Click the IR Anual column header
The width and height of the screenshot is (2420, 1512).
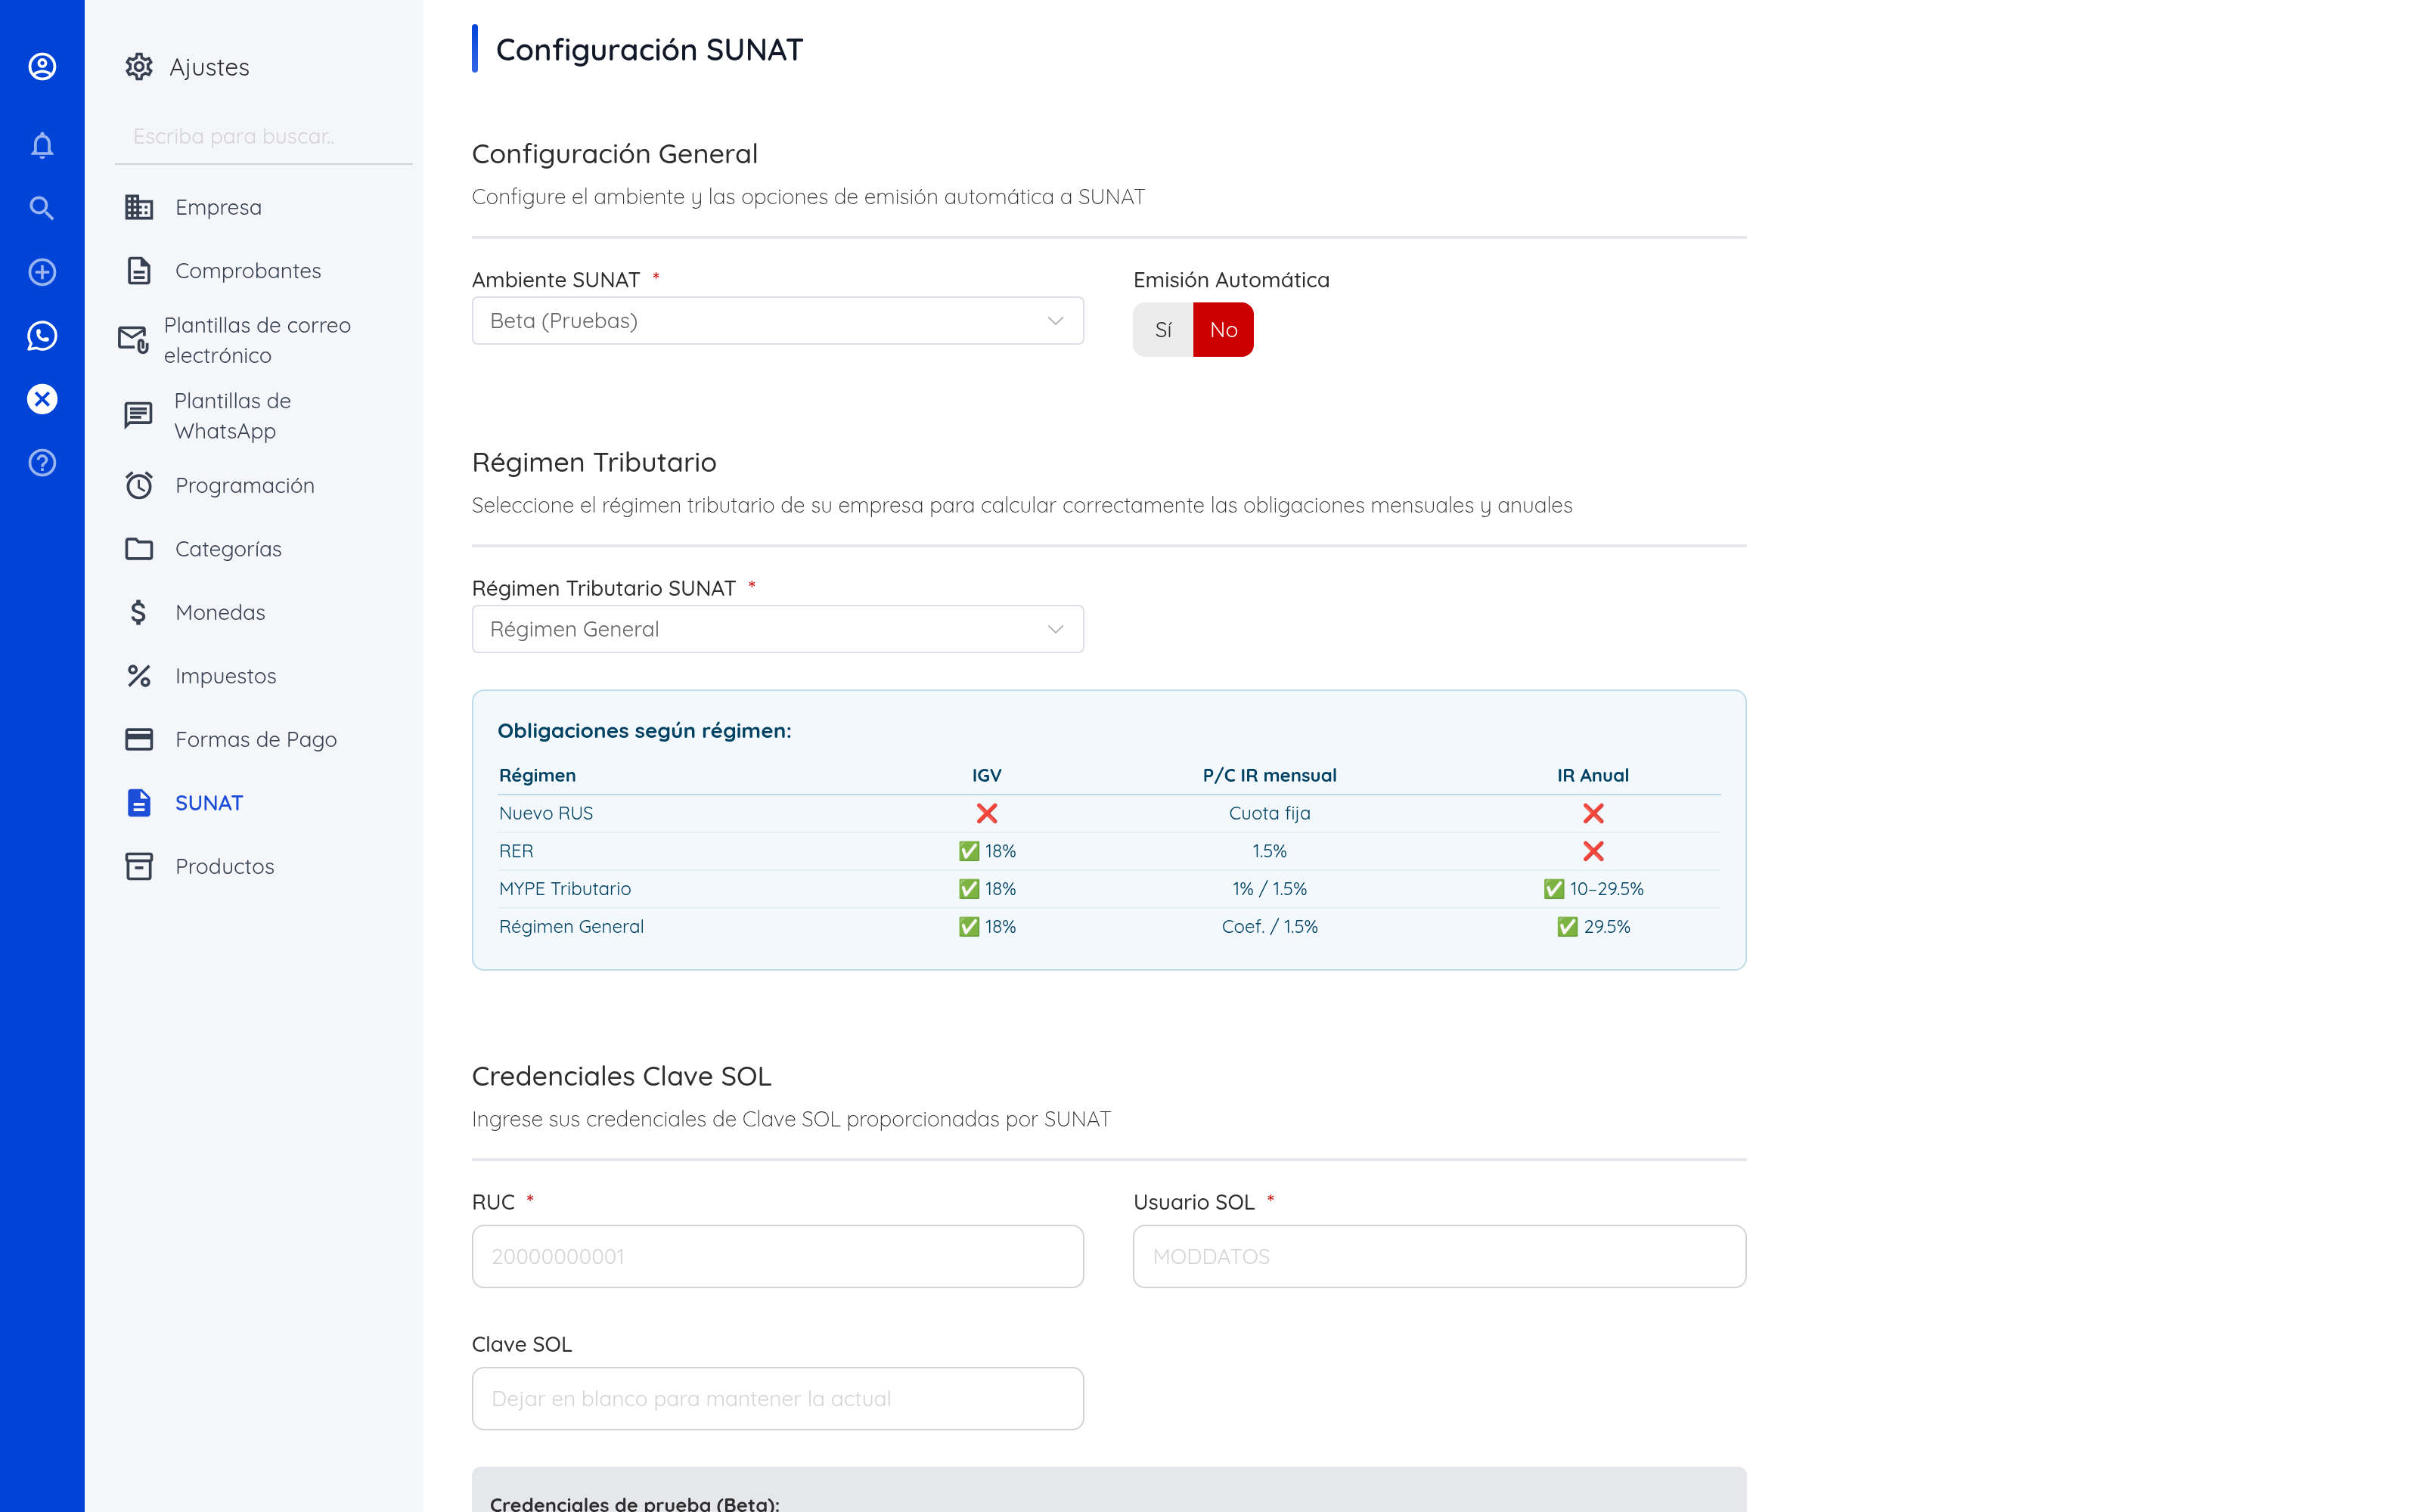tap(1593, 775)
